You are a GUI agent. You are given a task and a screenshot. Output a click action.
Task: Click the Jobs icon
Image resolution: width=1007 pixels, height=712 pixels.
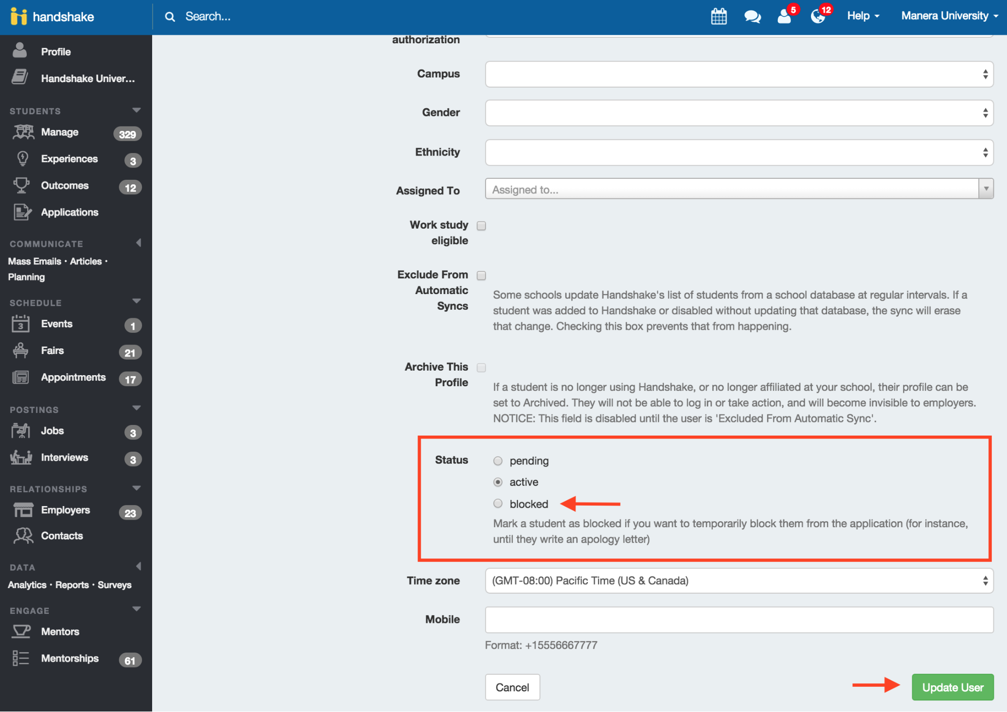(21, 431)
